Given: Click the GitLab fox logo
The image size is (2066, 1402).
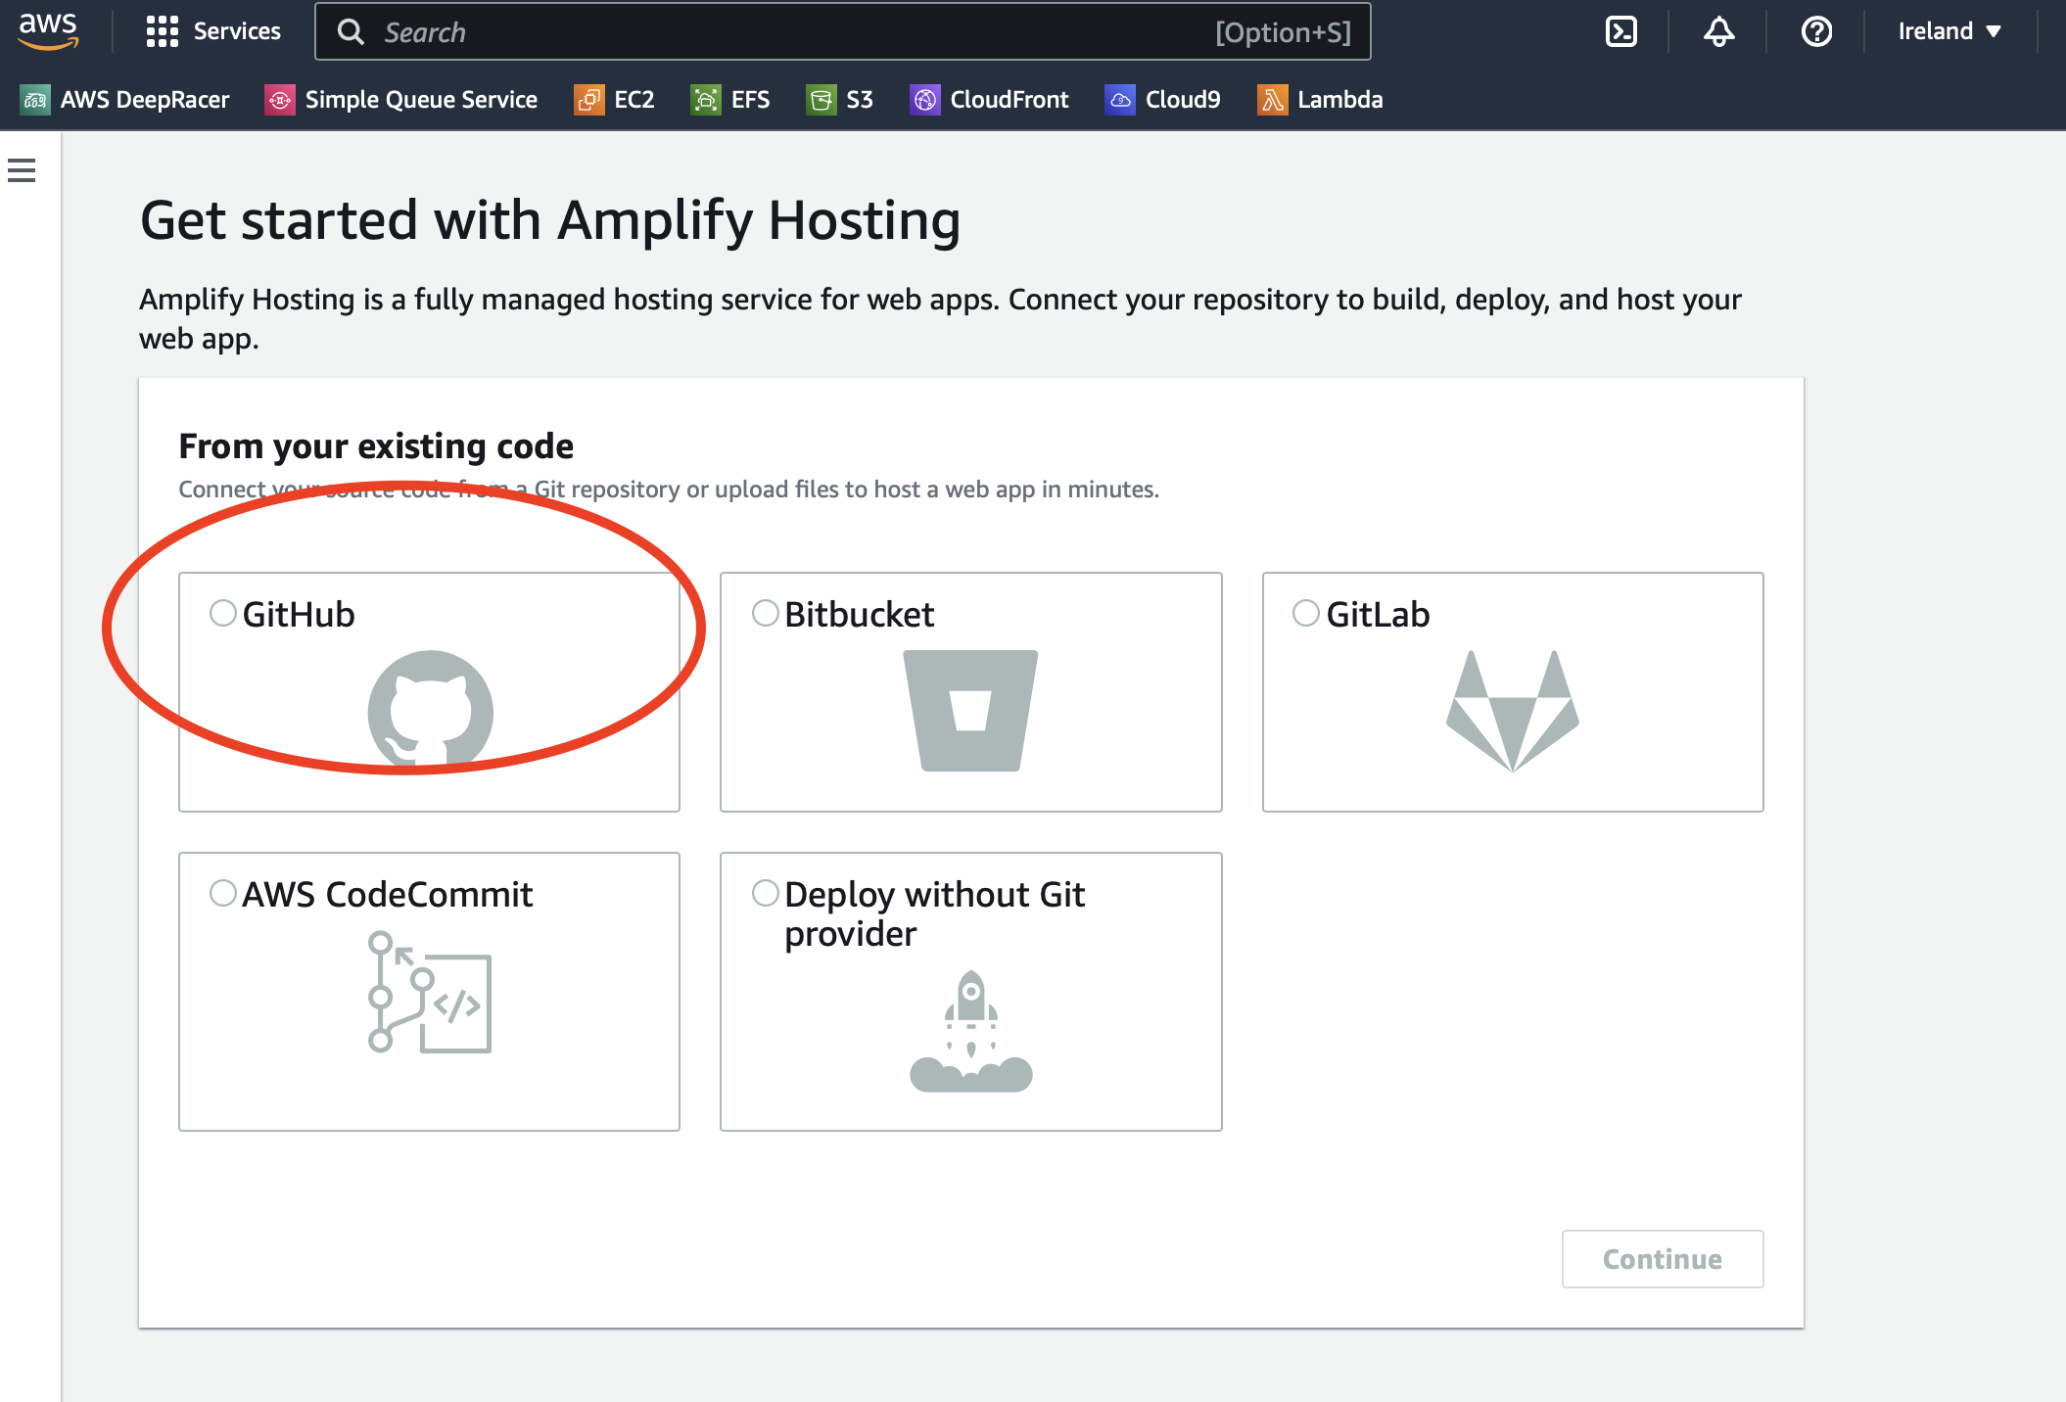Looking at the screenshot, I should 1513,711.
